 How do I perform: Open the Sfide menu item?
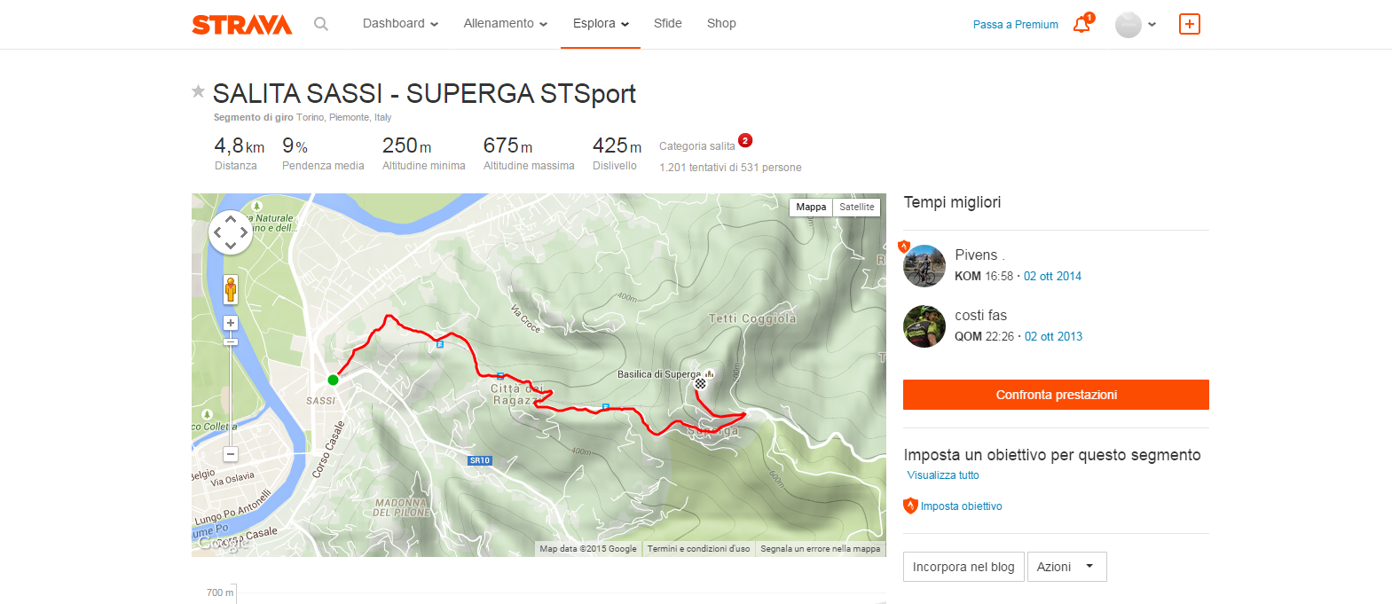coord(667,24)
